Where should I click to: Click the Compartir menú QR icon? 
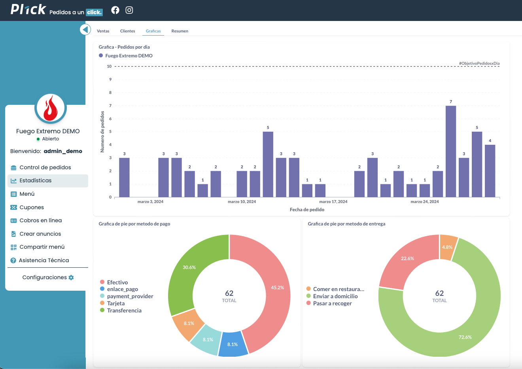pyautogui.click(x=13, y=247)
